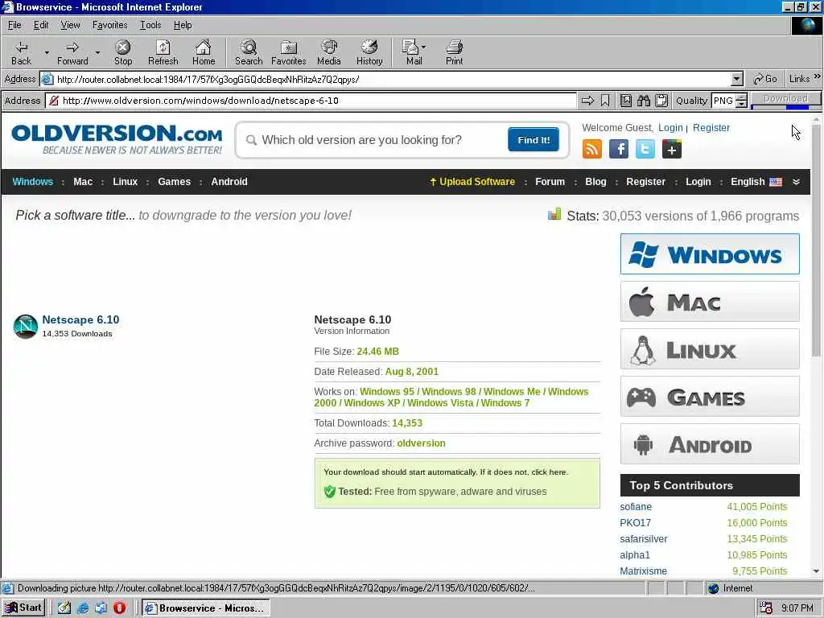Open the File menu
This screenshot has width=824, height=618.
tap(14, 25)
